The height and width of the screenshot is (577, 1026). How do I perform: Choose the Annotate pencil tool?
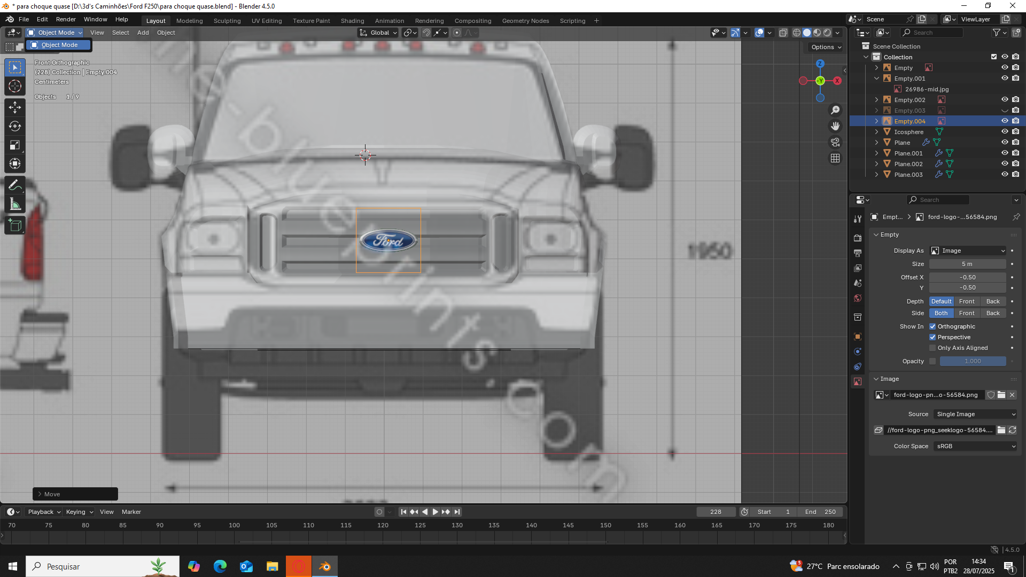click(15, 185)
